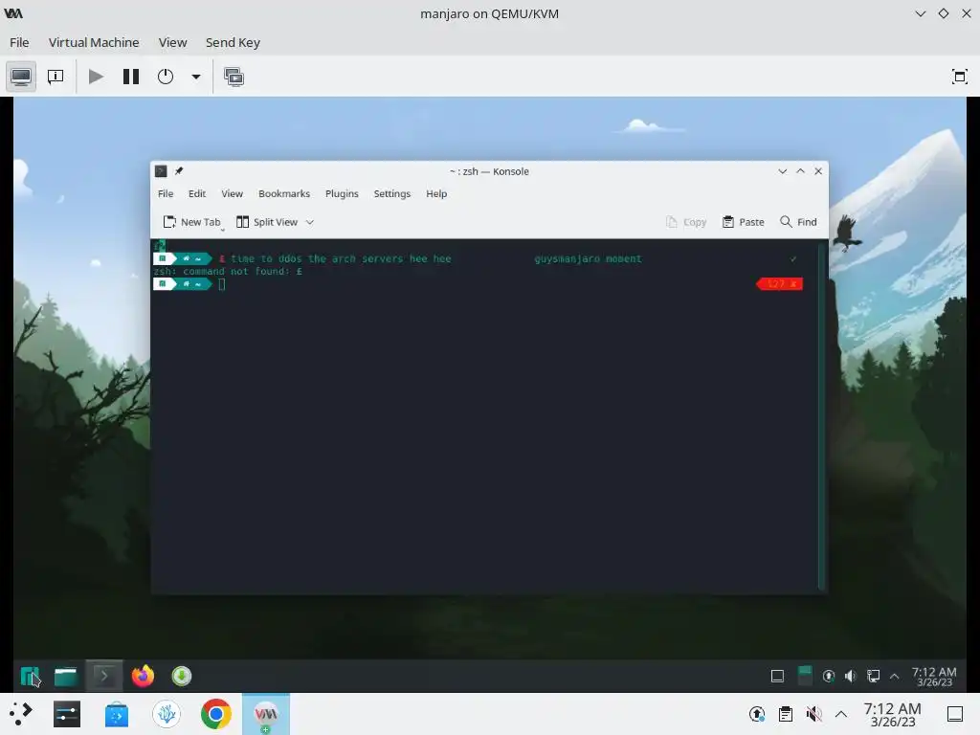Open Konsole File menu
980x735 pixels.
tap(166, 193)
